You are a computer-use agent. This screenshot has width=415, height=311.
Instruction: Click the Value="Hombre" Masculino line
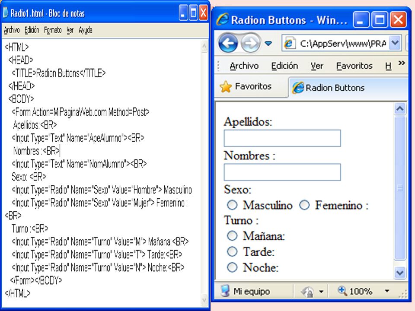(x=102, y=190)
